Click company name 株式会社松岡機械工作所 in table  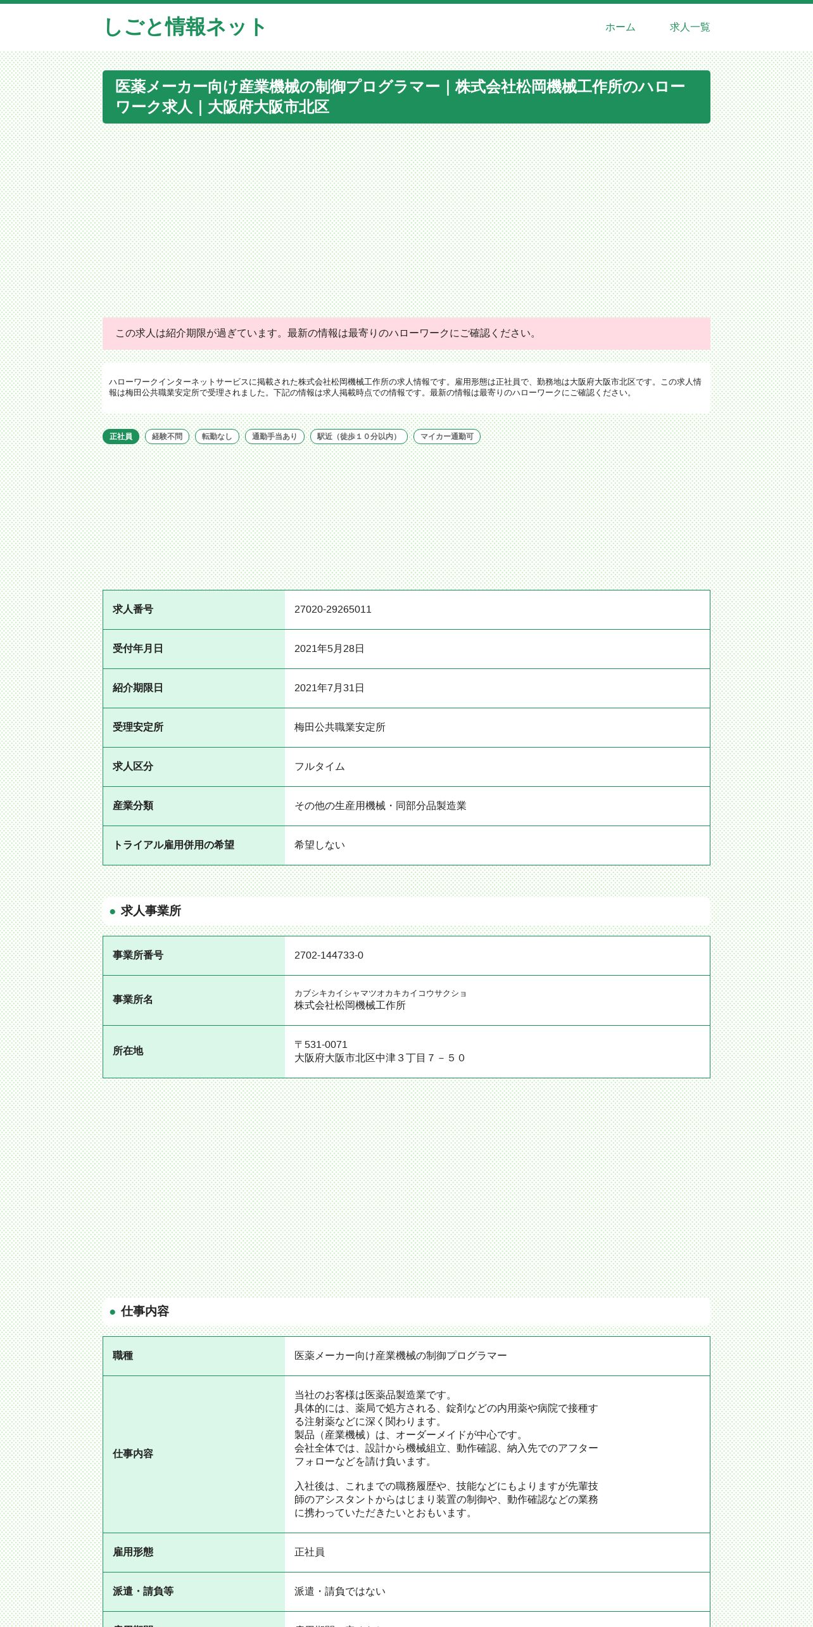pos(350,1005)
